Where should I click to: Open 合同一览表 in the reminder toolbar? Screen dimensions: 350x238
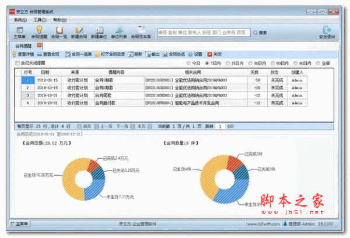pyautogui.click(x=79, y=54)
